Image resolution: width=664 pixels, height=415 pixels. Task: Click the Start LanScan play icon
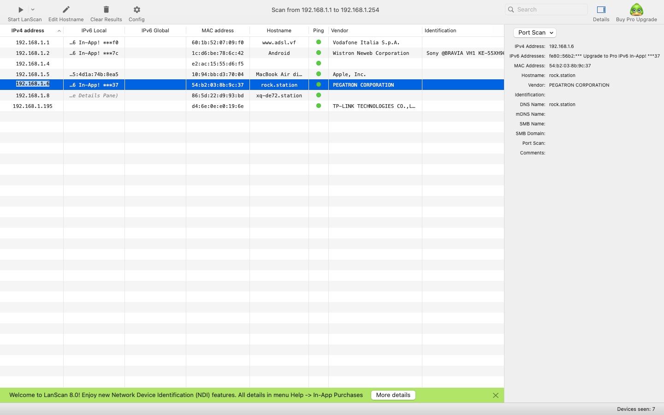point(21,10)
